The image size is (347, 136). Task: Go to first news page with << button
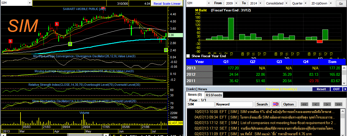click(304, 104)
